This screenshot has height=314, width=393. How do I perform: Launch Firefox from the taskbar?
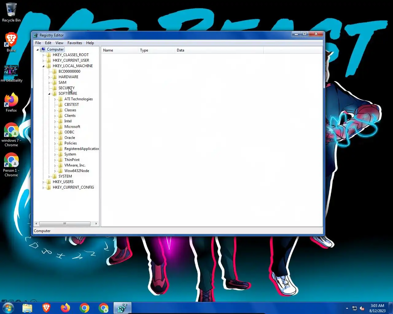[65, 308]
